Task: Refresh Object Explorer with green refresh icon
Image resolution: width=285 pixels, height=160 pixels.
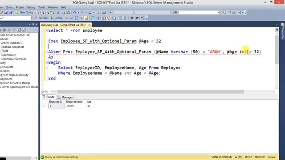Action: click(19, 30)
